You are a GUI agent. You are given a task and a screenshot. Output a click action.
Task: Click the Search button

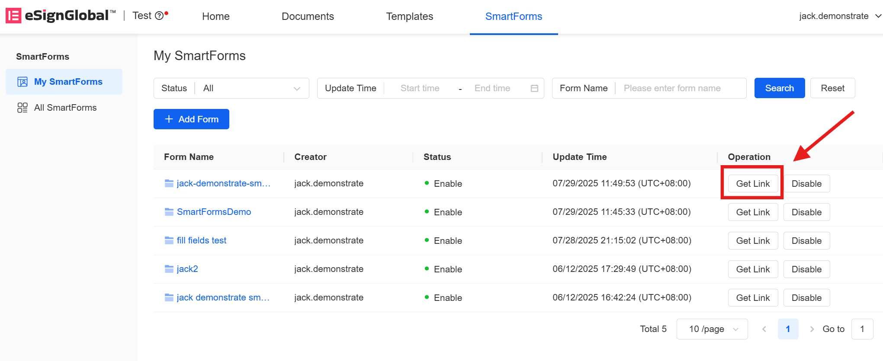(780, 88)
